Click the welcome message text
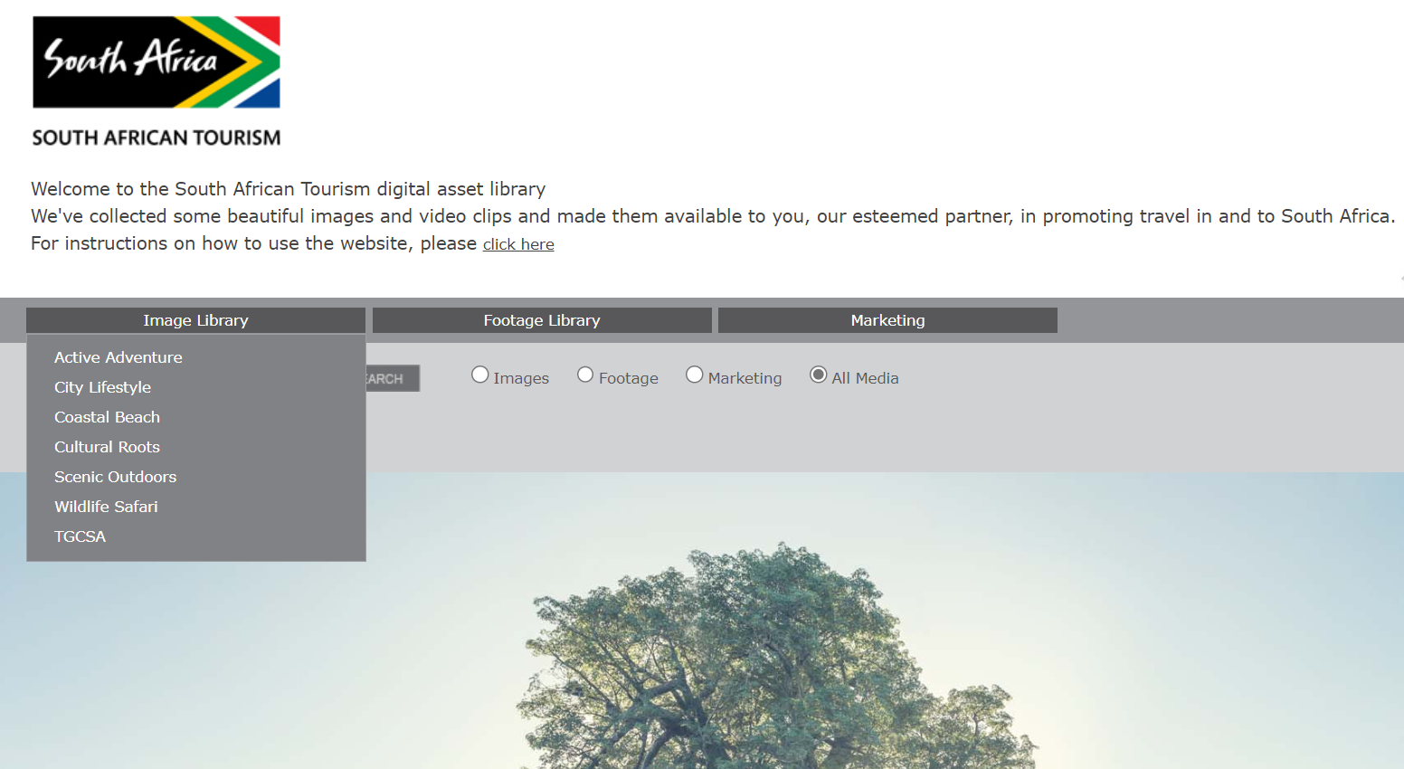 pyautogui.click(x=288, y=189)
